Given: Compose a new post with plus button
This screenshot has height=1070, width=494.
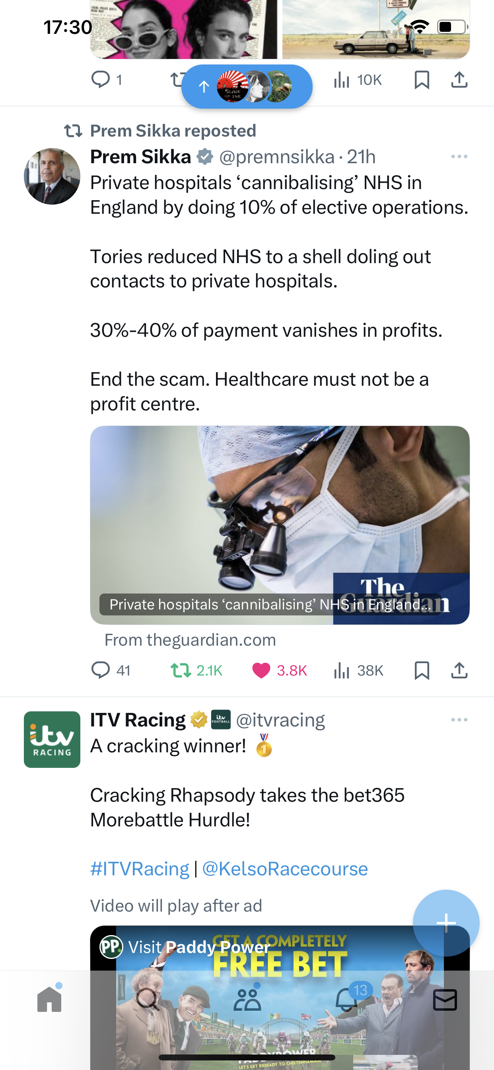Looking at the screenshot, I should 446,923.
